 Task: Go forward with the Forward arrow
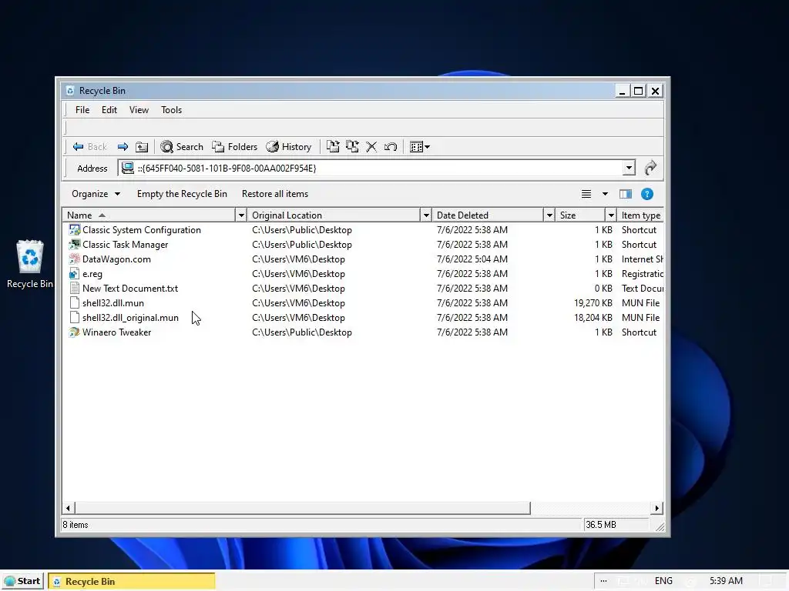[123, 147]
